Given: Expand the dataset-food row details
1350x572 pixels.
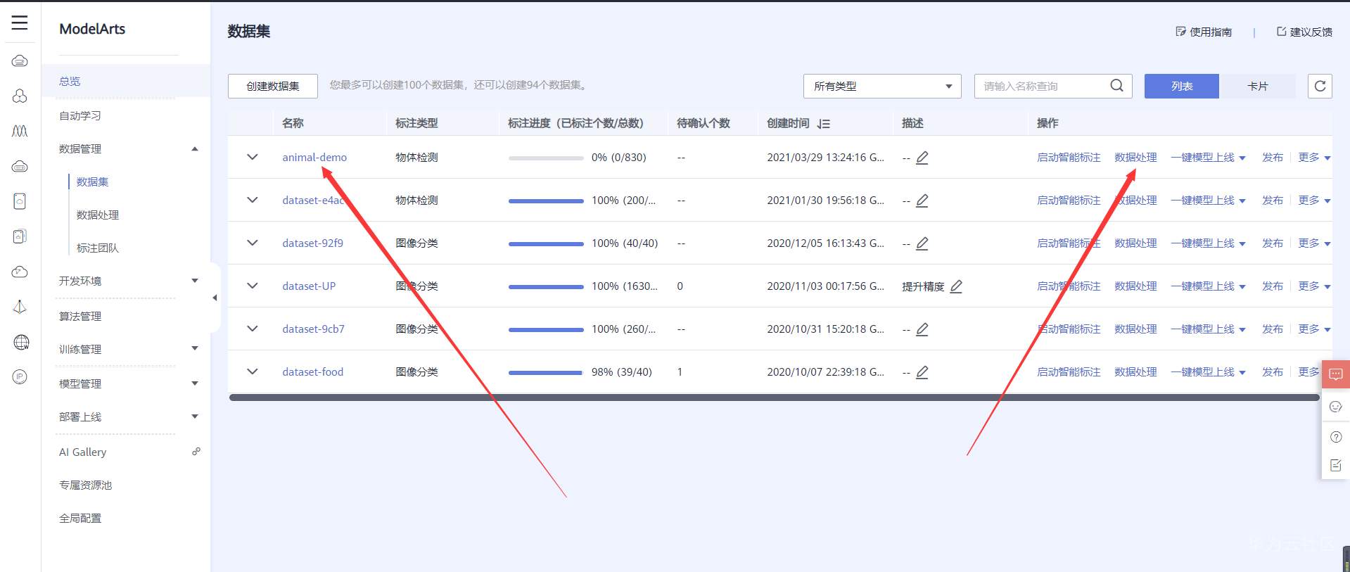Looking at the screenshot, I should (253, 371).
